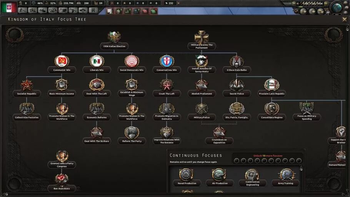Pick the Conservatives Win focus
This screenshot has height=197, width=350.
(167, 64)
